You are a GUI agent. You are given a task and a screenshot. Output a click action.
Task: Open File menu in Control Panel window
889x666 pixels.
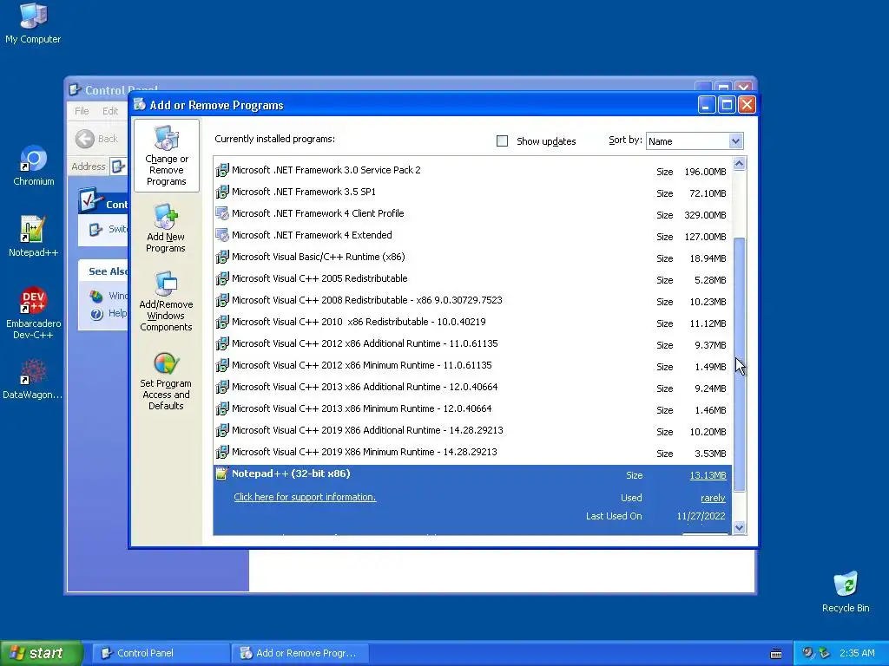(82, 111)
